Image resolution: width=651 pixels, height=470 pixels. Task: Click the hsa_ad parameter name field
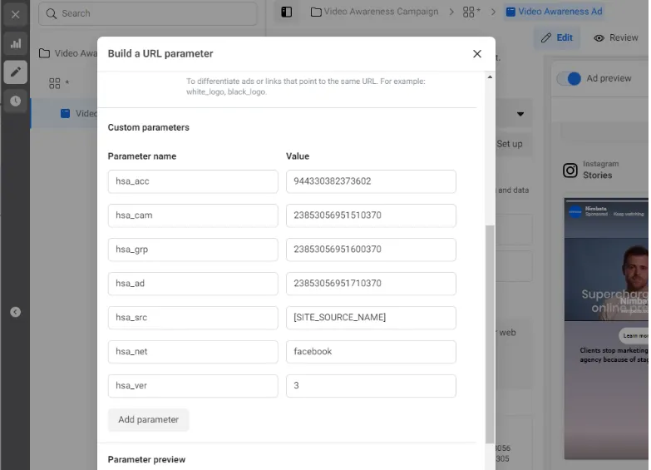coord(193,284)
